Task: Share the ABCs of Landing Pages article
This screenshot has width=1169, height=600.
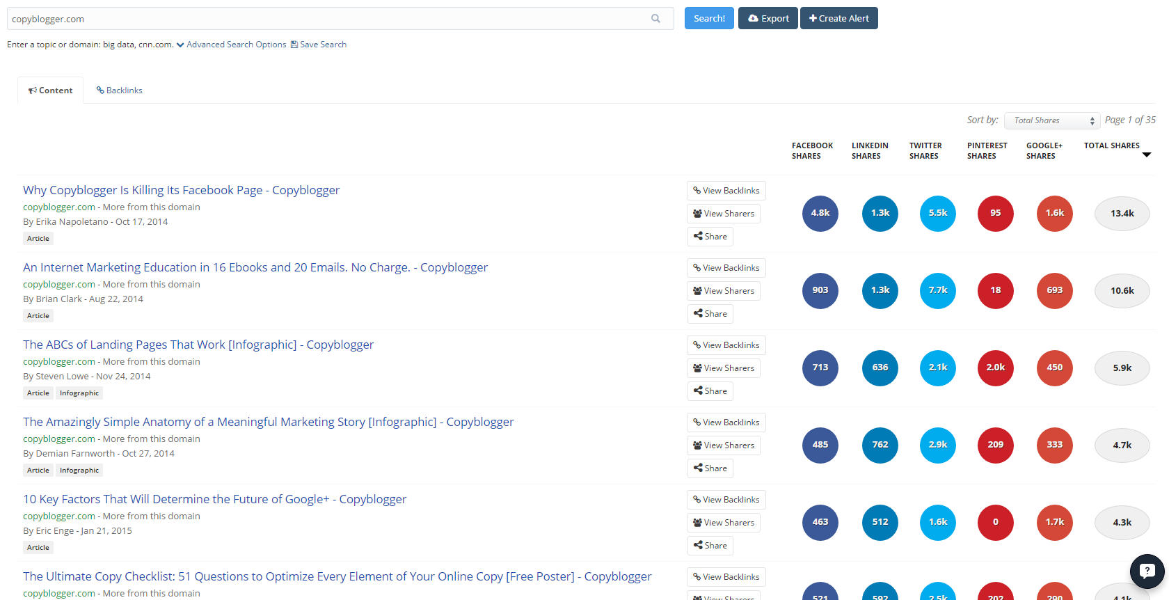Action: pyautogui.click(x=710, y=391)
